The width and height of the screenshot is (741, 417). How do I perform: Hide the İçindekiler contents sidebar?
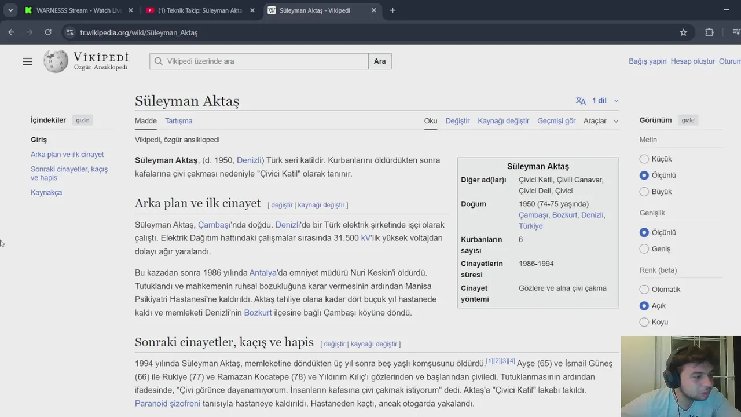(82, 120)
